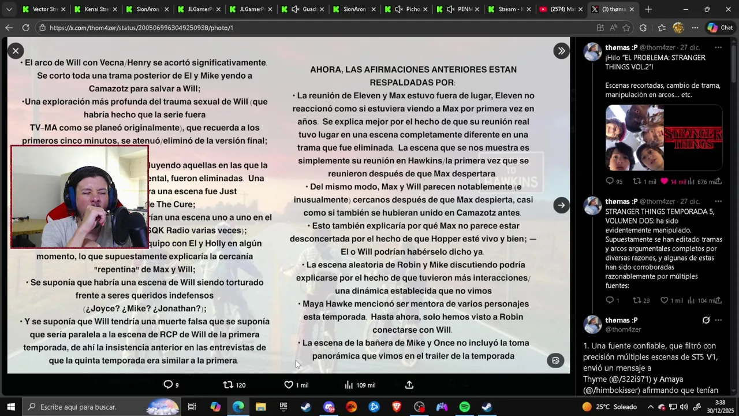View analytics showing 109 mil views
Viewport: 739px width, 416px height.
point(359,385)
